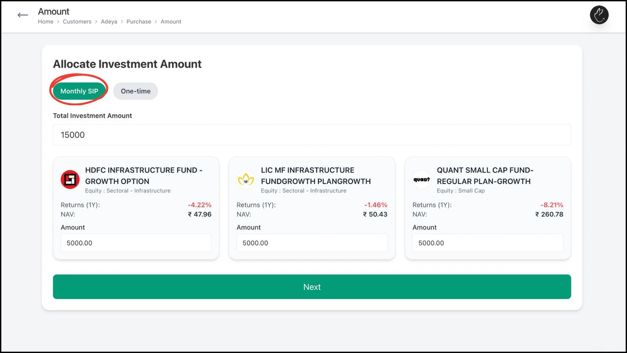The image size is (627, 353).
Task: Click Quant Small Cap Fund title
Action: coord(484,176)
